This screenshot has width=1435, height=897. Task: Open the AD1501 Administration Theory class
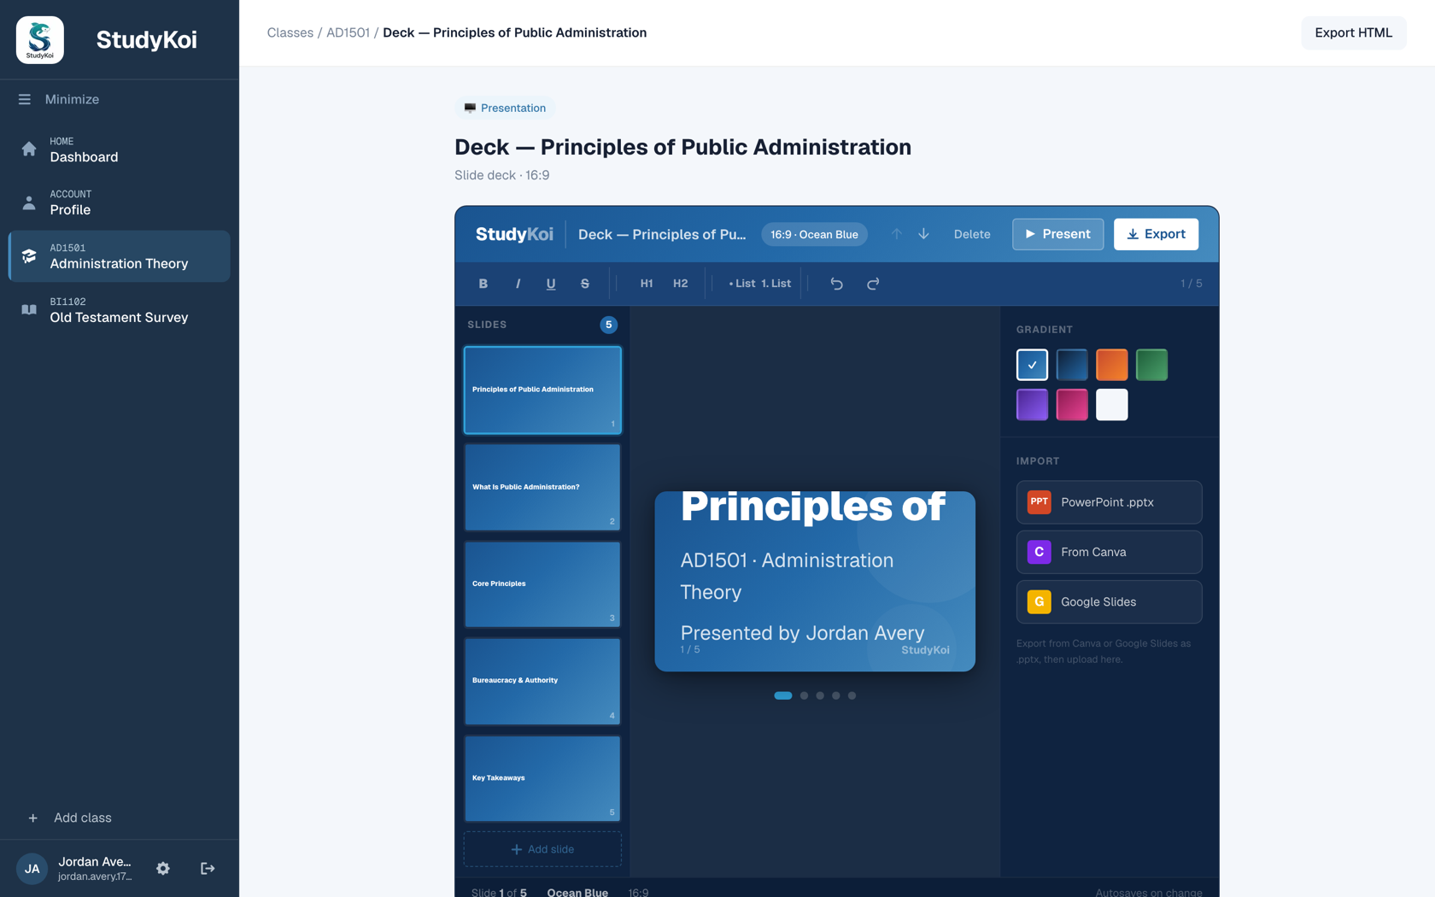[120, 256]
